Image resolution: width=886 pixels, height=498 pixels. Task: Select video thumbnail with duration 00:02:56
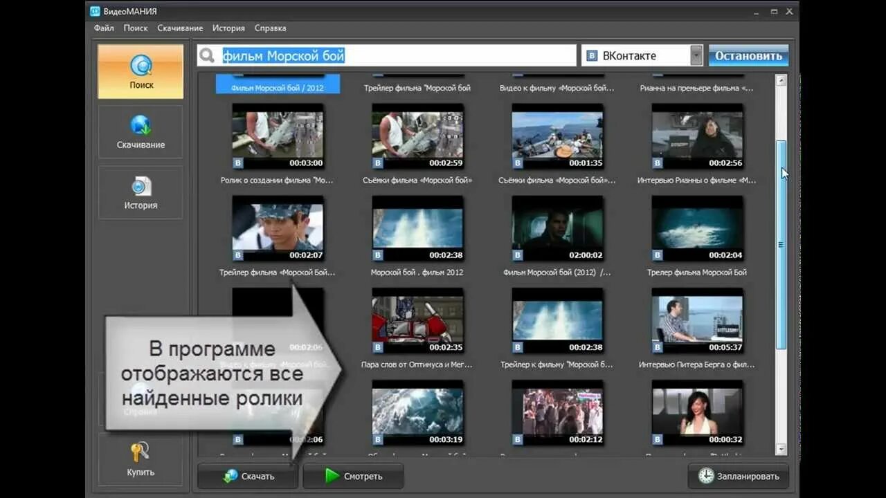(x=698, y=137)
